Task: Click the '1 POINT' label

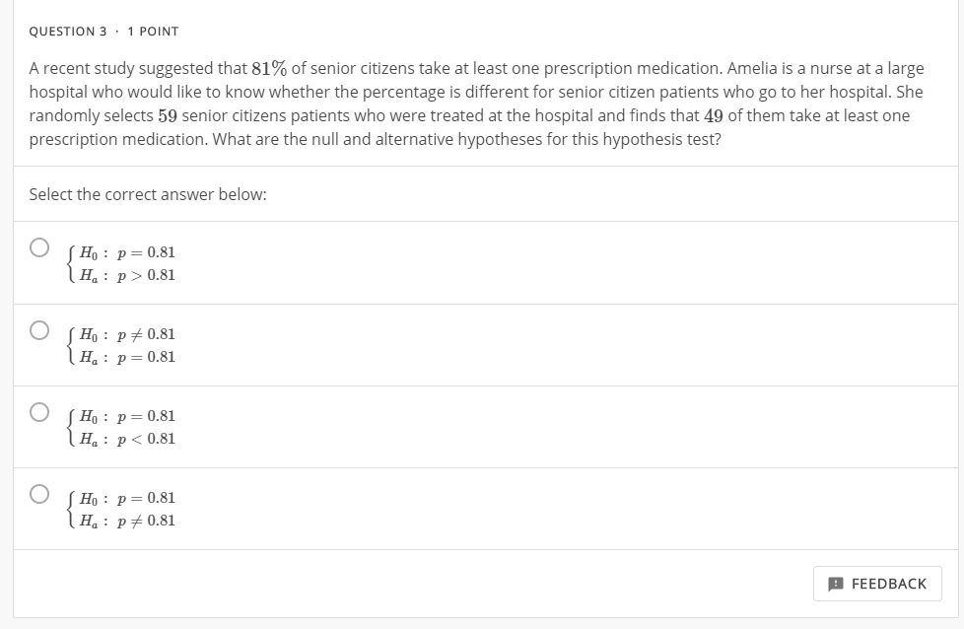Action: click(153, 32)
